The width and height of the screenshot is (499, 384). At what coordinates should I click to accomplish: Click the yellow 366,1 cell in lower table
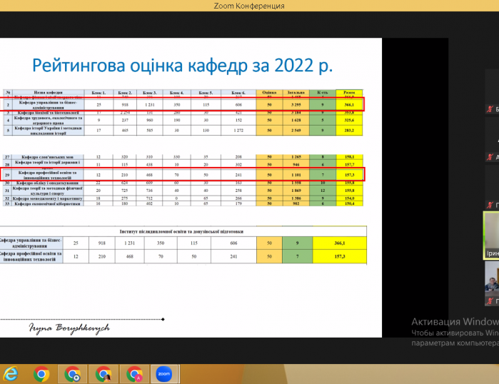pos(340,243)
